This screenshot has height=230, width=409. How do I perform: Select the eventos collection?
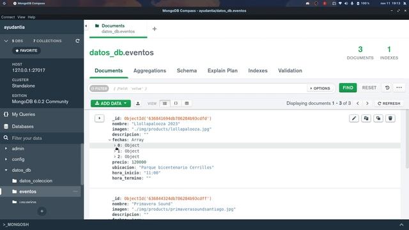pyautogui.click(x=27, y=192)
